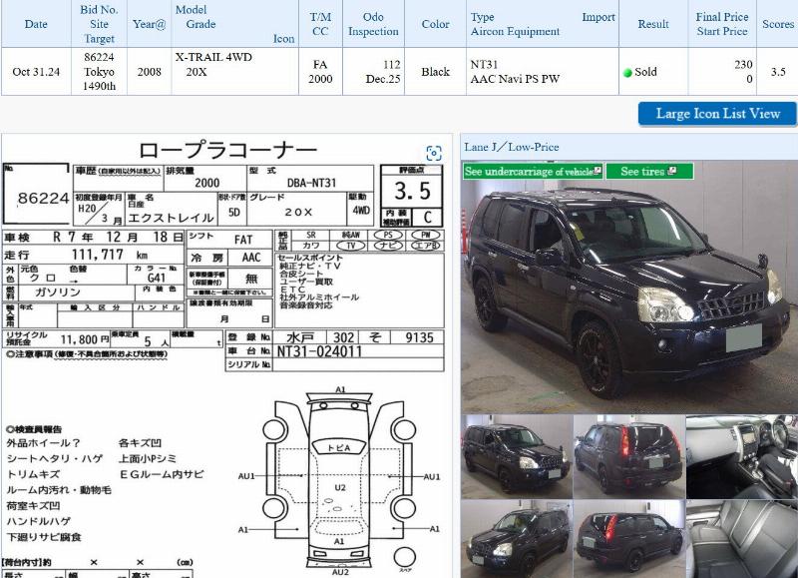798x578 pixels.
Task: Click external-link icon beside See tires
Action: [x=673, y=172]
